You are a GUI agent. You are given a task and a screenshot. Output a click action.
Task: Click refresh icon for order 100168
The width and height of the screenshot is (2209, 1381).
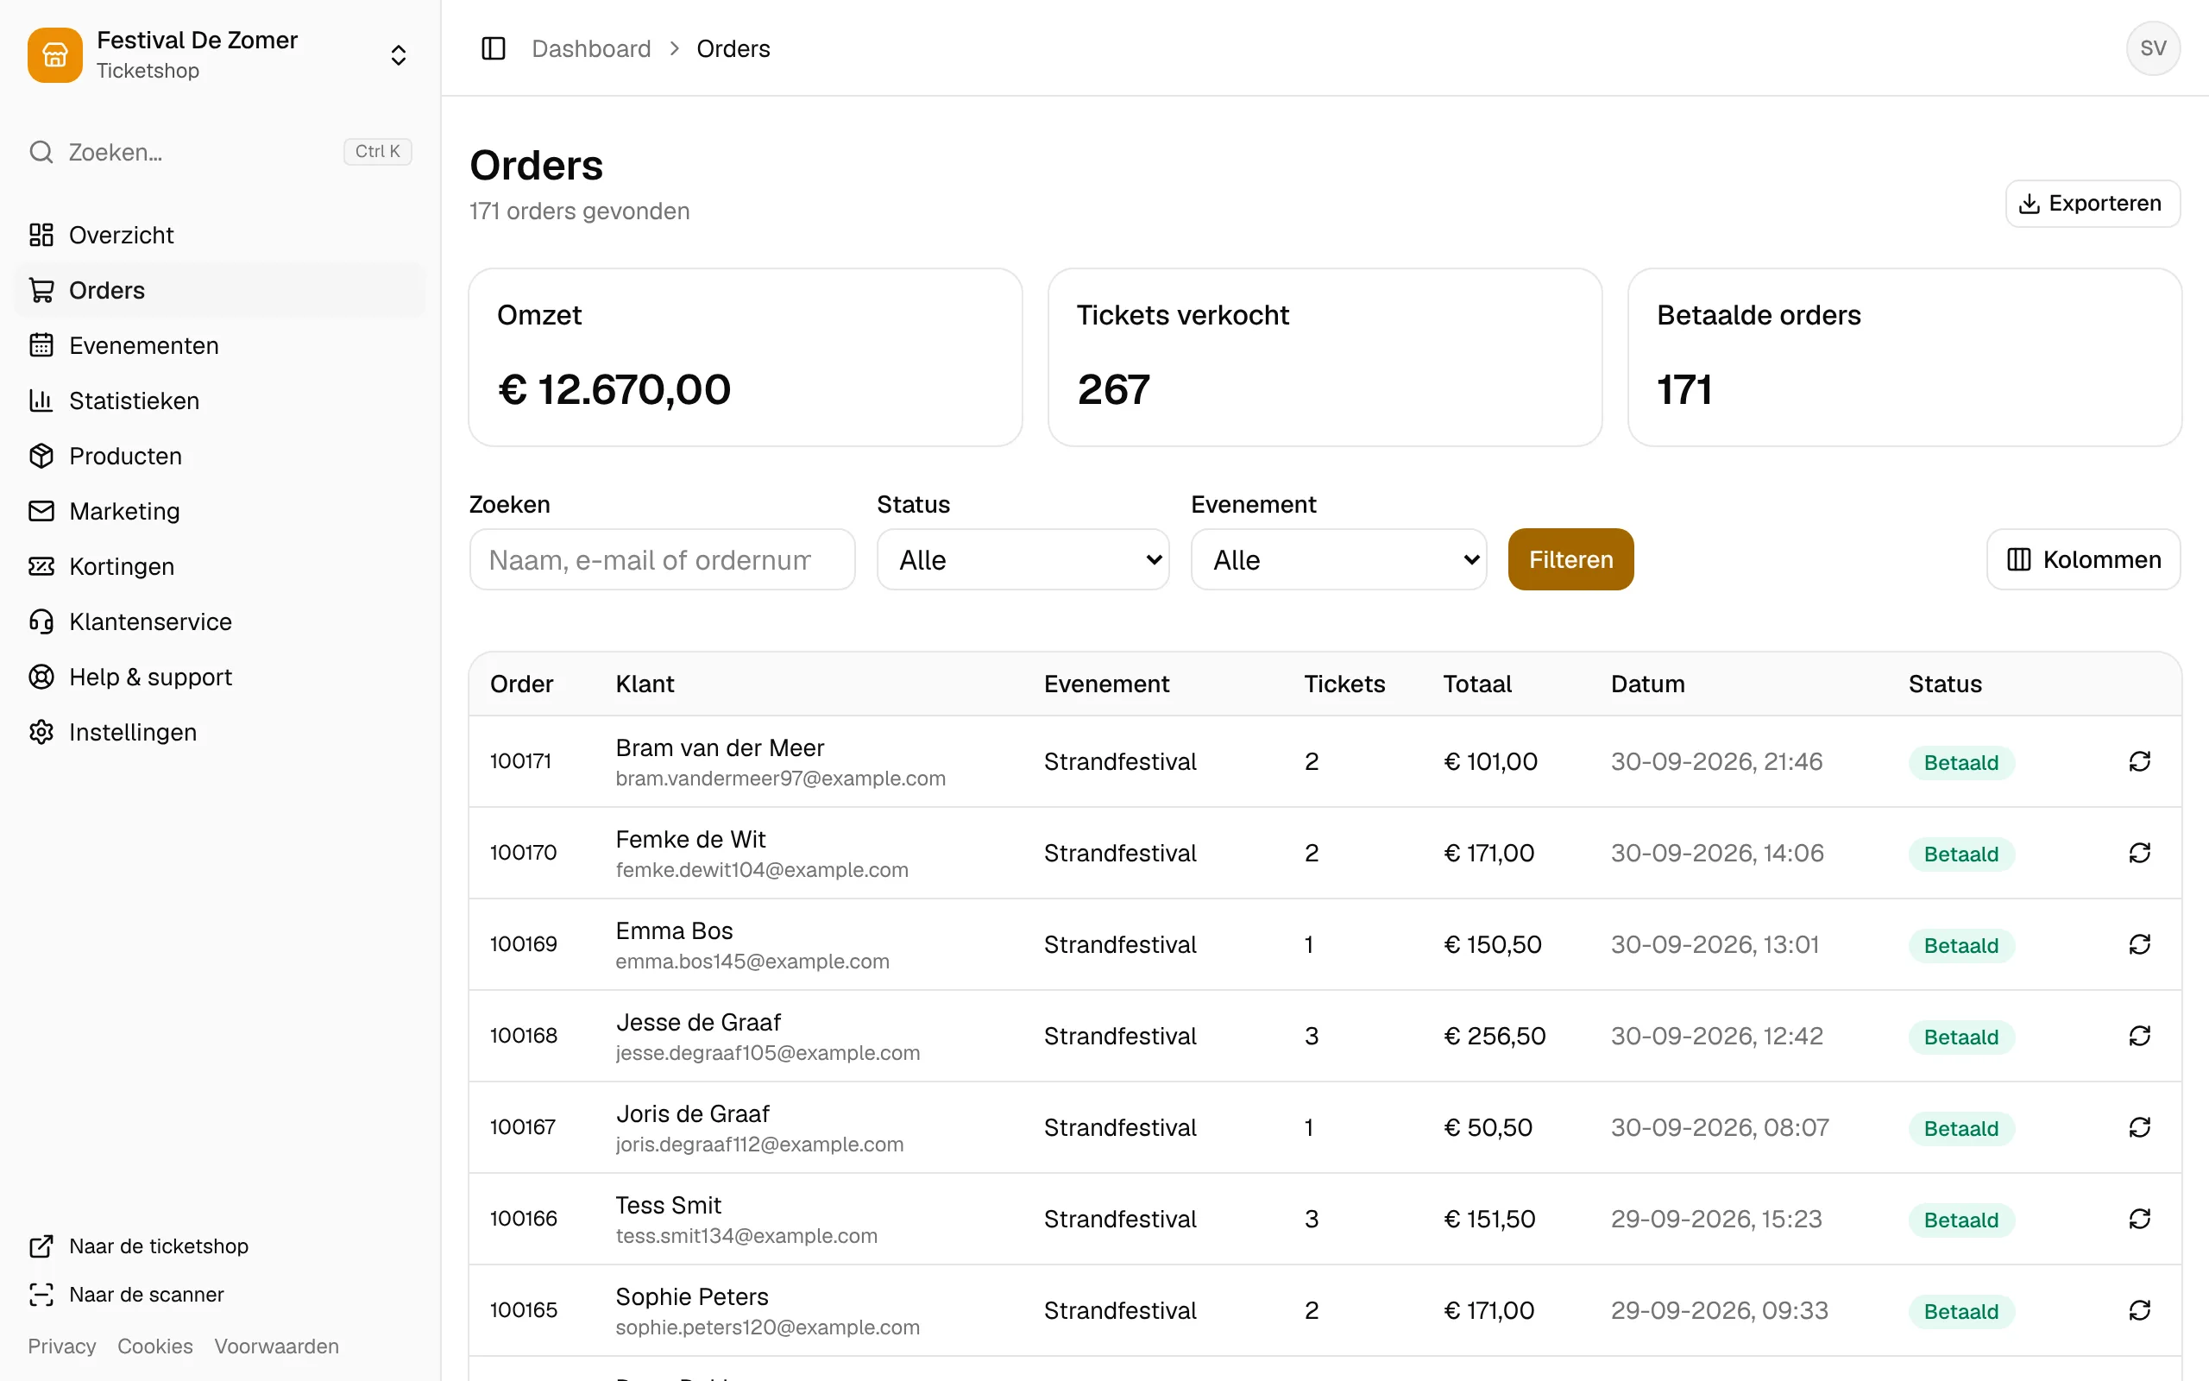[x=2140, y=1036]
